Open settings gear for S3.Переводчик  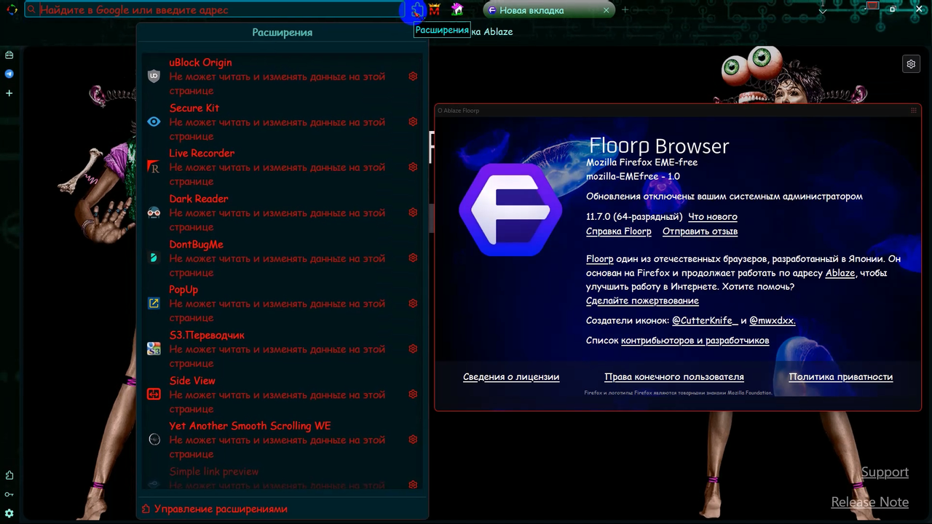click(413, 349)
